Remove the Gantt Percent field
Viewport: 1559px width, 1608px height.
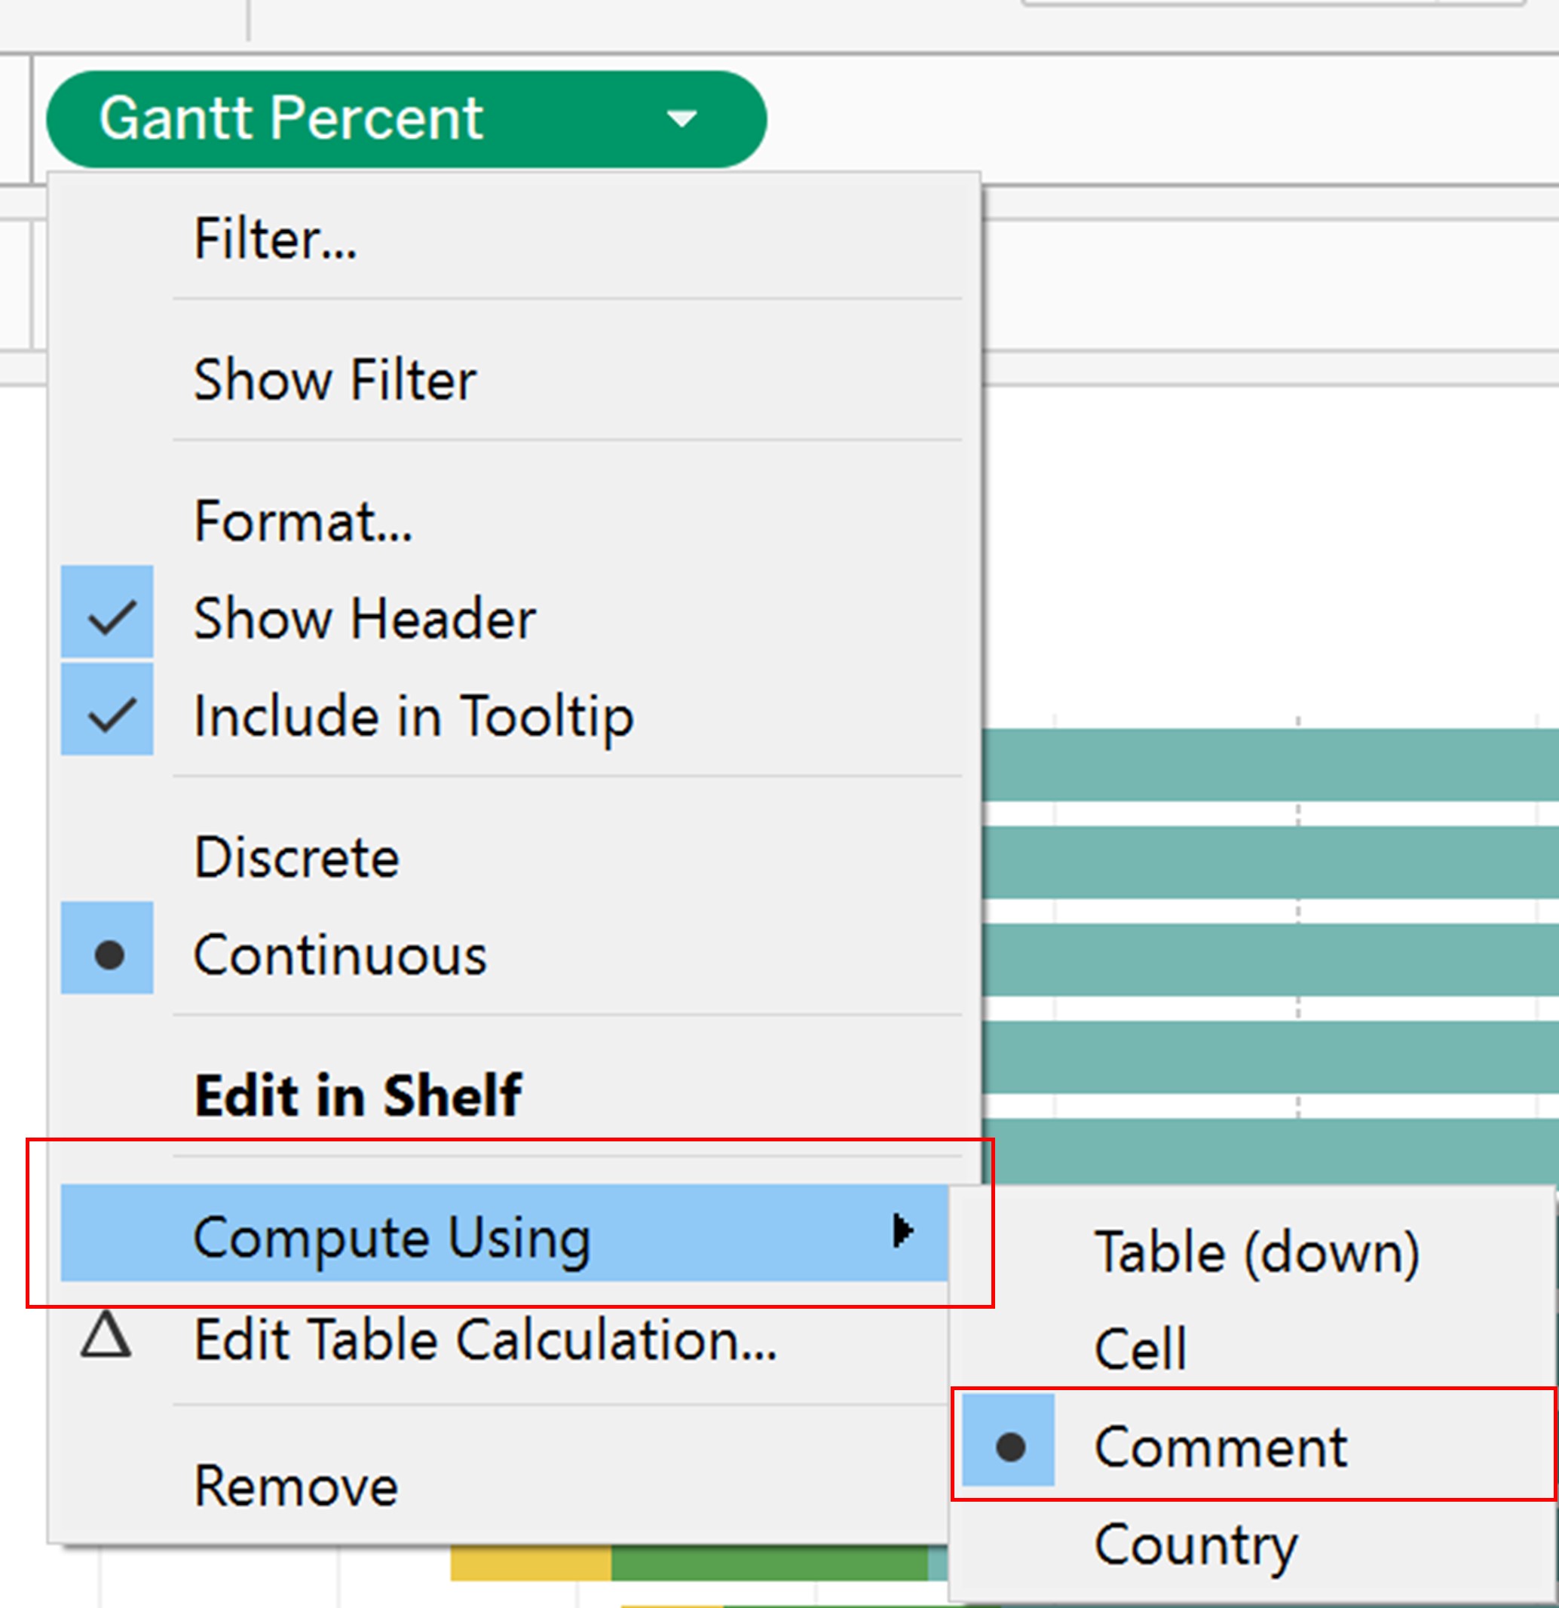pyautogui.click(x=296, y=1487)
